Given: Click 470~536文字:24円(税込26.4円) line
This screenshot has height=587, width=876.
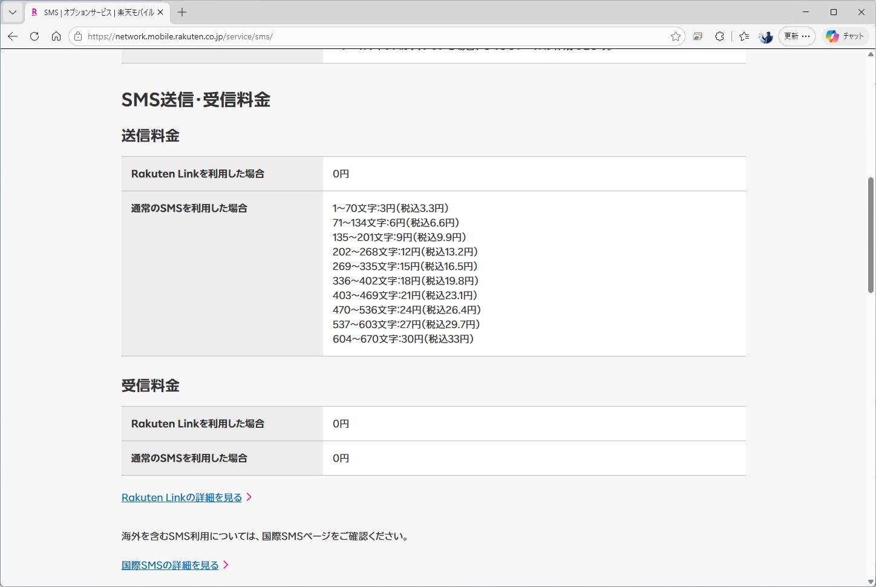Looking at the screenshot, I should click(407, 310).
